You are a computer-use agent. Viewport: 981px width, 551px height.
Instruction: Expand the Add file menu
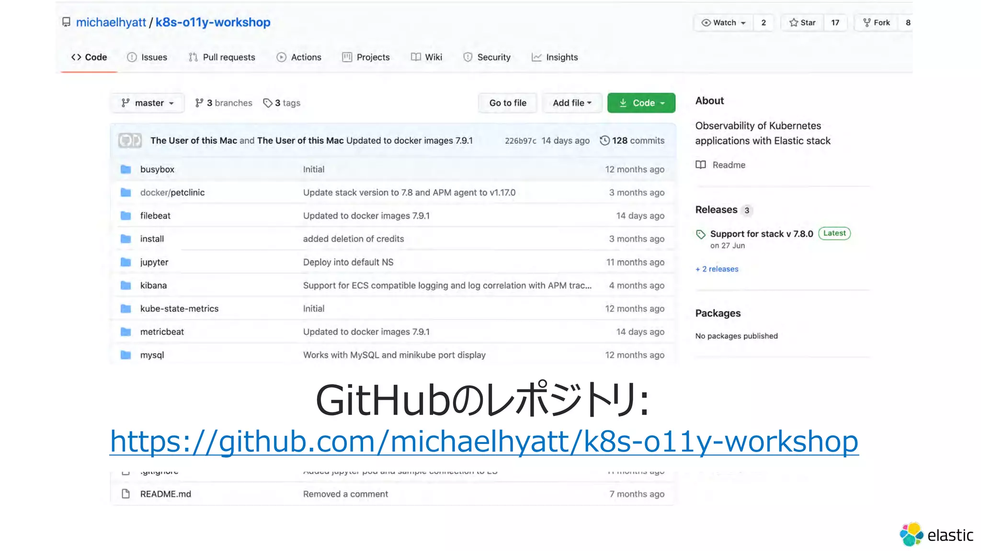(572, 103)
